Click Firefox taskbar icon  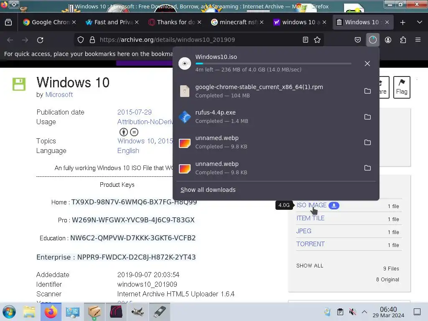click(x=51, y=312)
